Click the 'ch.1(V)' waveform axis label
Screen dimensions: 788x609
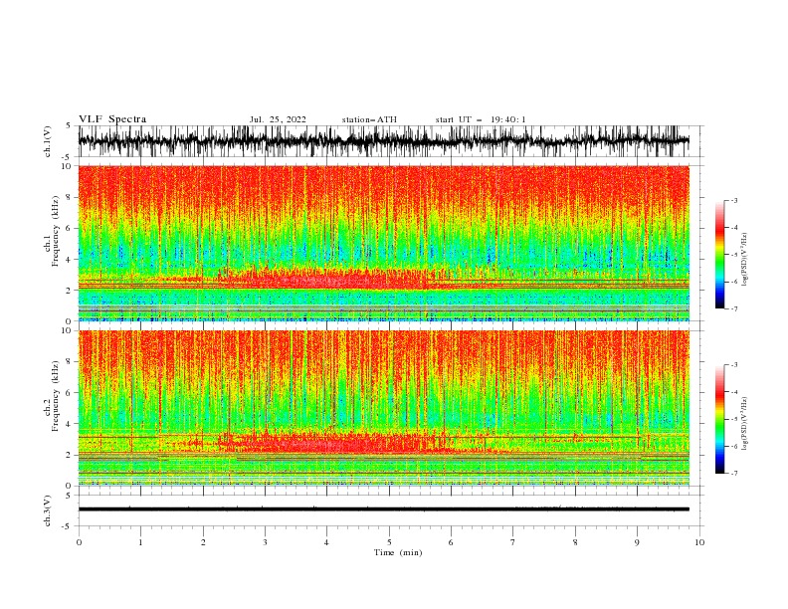[48, 141]
